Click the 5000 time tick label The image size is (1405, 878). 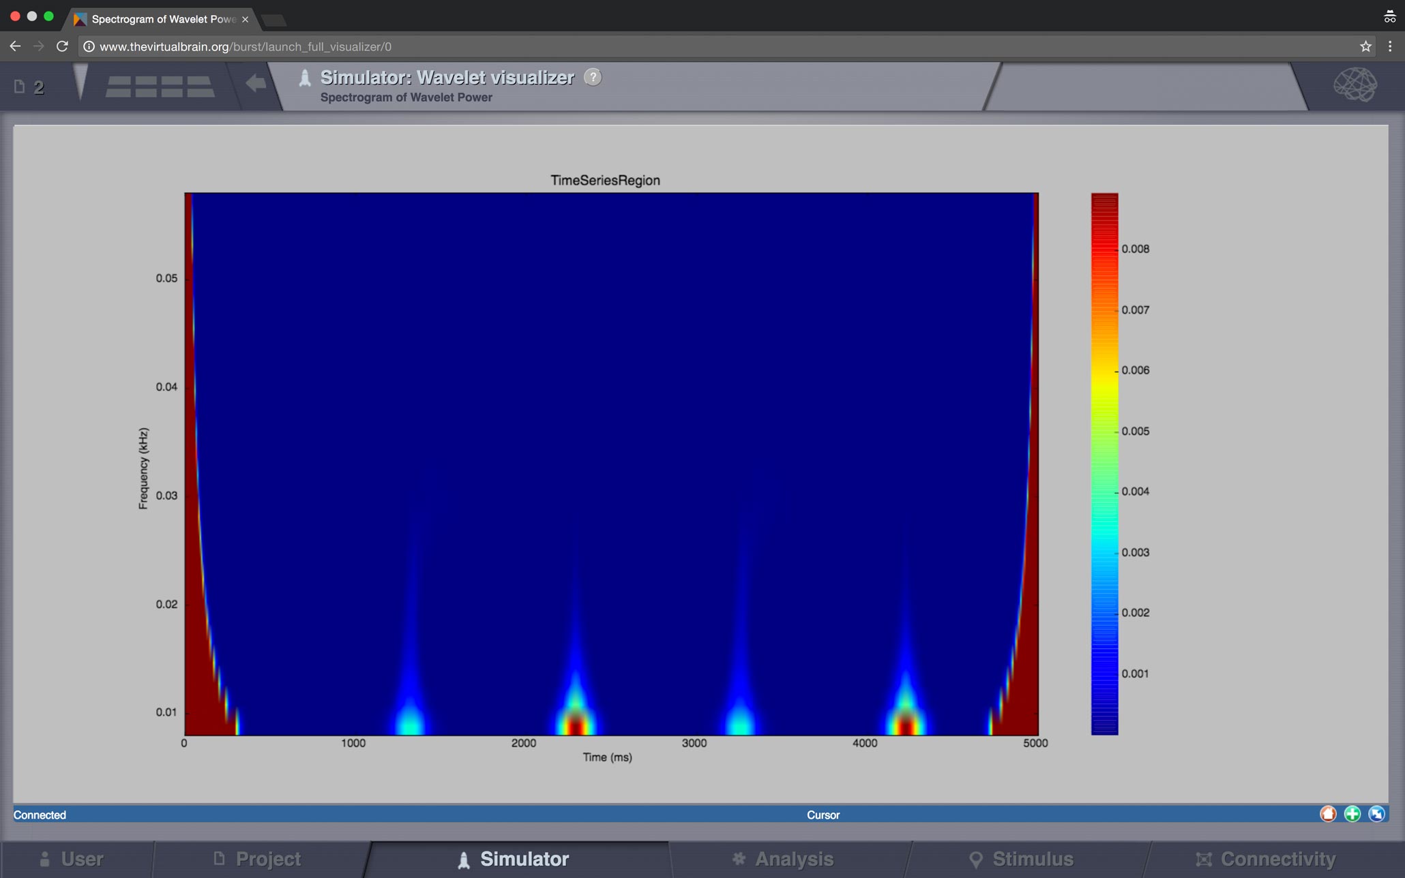pos(1035,743)
